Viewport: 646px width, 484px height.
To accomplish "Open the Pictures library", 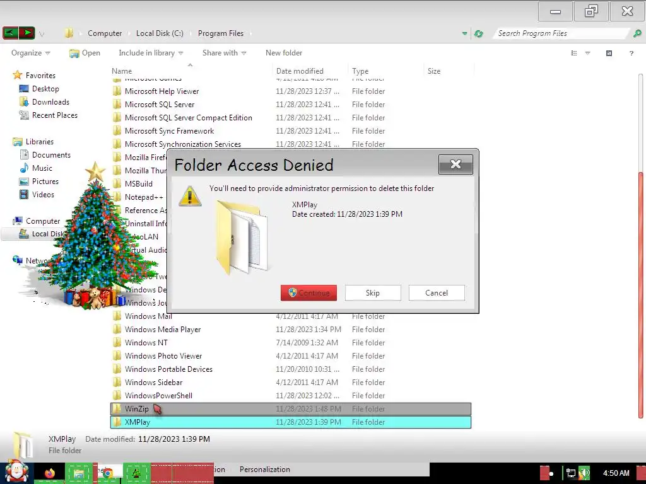I will point(45,181).
